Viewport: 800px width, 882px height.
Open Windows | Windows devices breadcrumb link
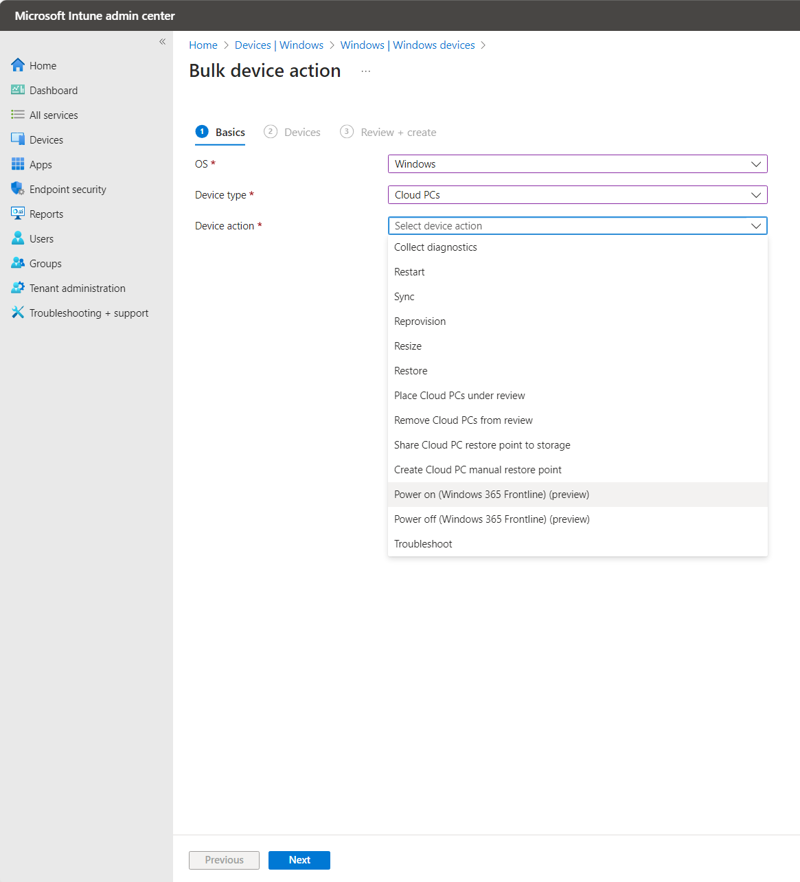408,45
